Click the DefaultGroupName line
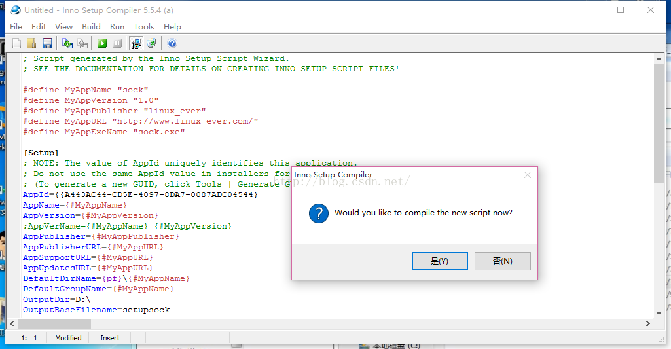Screen dimensions: 671x349 99,289
